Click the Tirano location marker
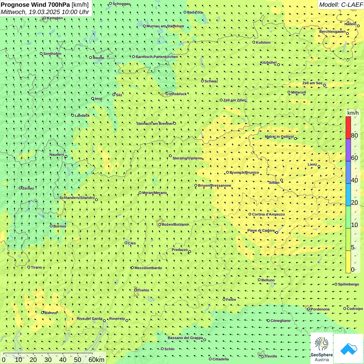The height and width of the screenshot is (364, 364). [29, 267]
